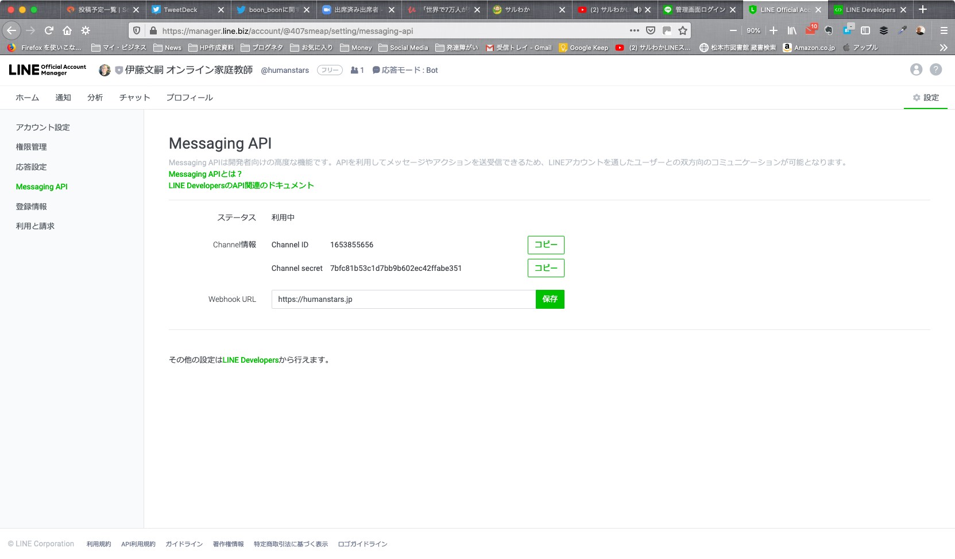The image size is (955, 559).
Task: Toggle the sidebar view icon
Action: 865,30
